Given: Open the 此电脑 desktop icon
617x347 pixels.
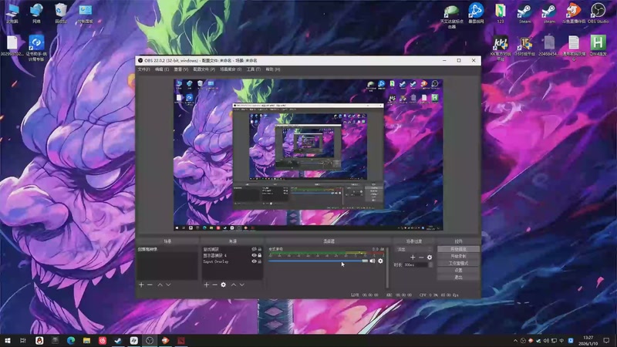Looking at the screenshot, I should tap(12, 13).
